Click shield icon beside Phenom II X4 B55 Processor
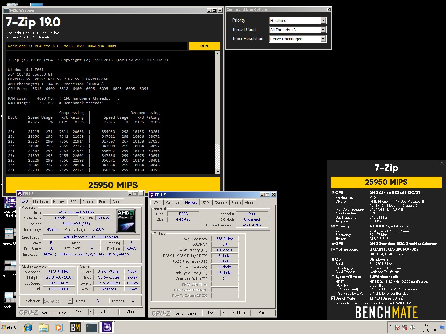This screenshot has height=334, width=446. tap(423, 201)
